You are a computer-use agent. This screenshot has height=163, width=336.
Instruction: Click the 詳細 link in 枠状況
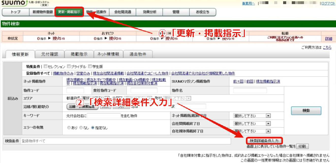(x=329, y=39)
